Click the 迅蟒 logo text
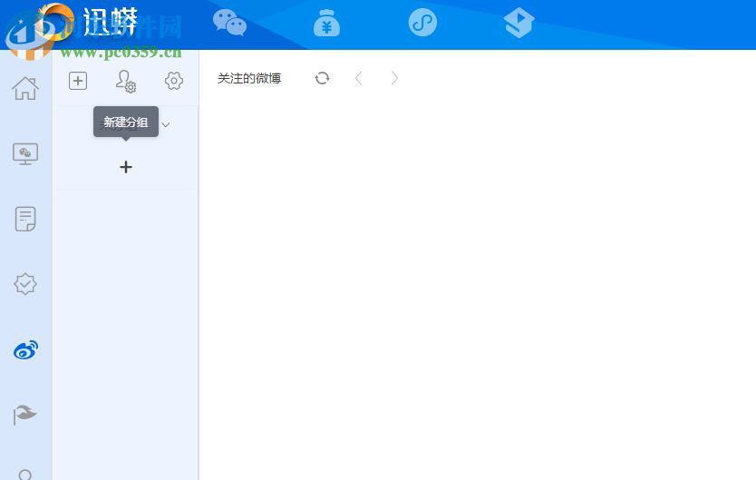Viewport: 756px width, 480px height. point(111,22)
